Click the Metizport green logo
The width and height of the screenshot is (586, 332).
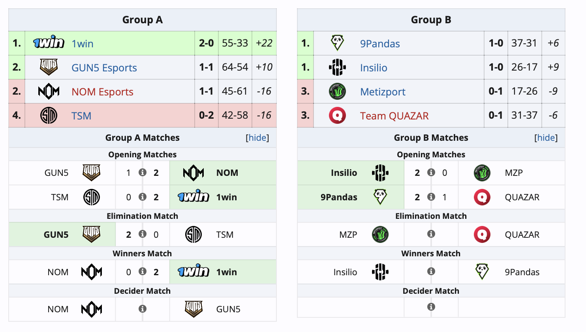337,91
